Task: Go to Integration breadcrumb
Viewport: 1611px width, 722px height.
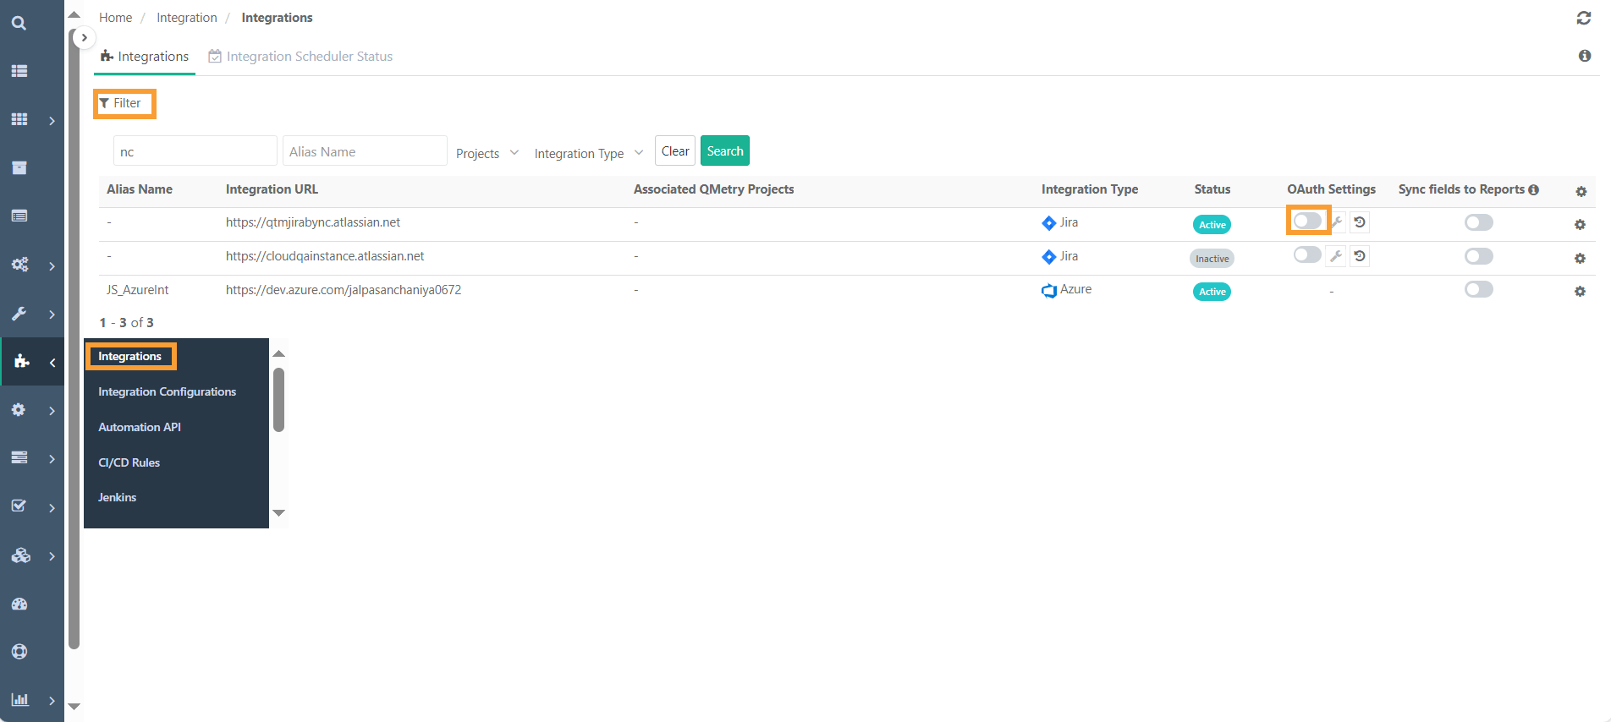Action: coord(187,18)
